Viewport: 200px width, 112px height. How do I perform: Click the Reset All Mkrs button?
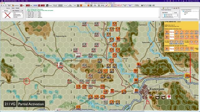click(103, 5)
